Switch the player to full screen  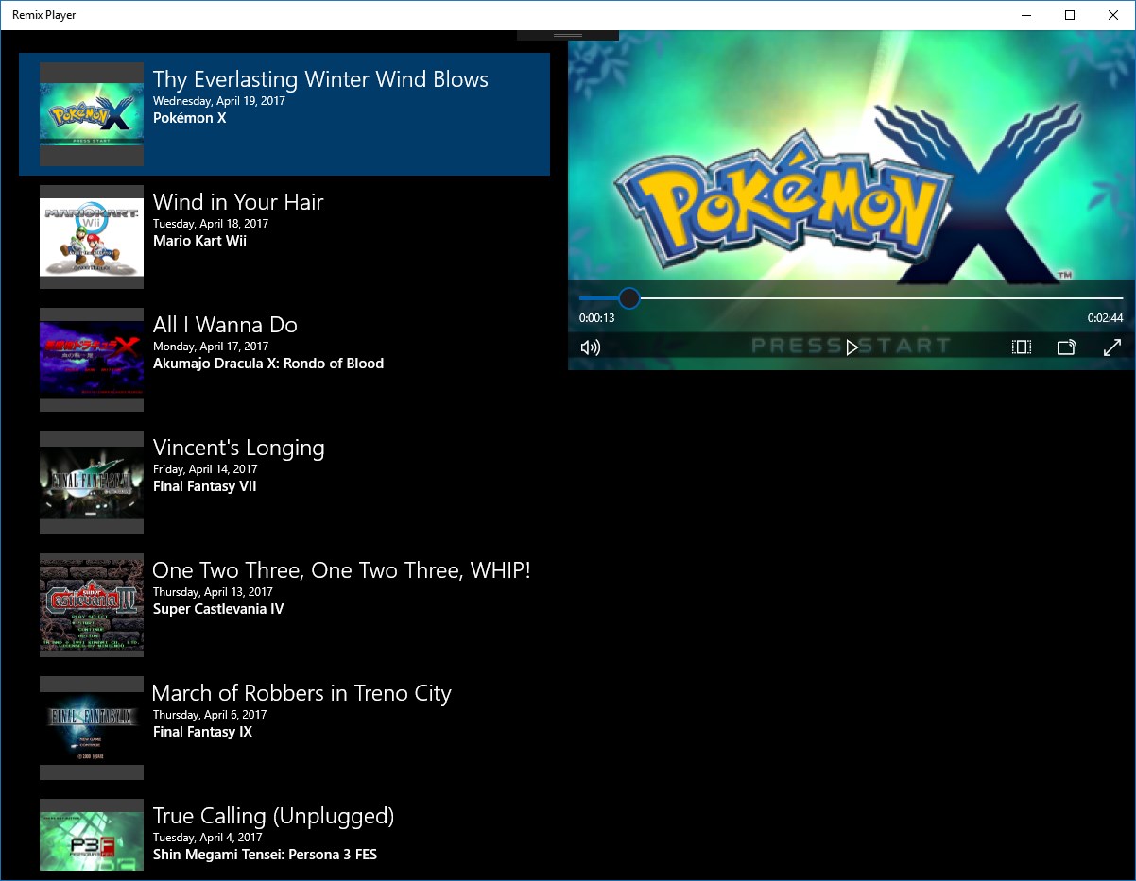1112,347
